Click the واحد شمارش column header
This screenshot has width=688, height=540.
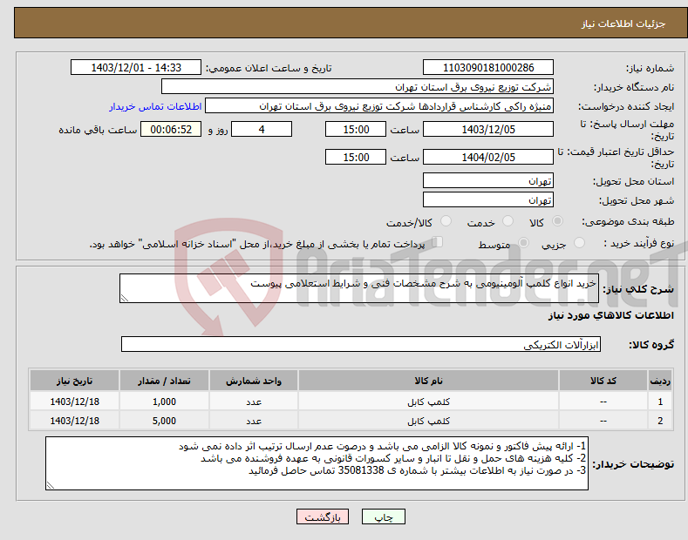coord(254,381)
